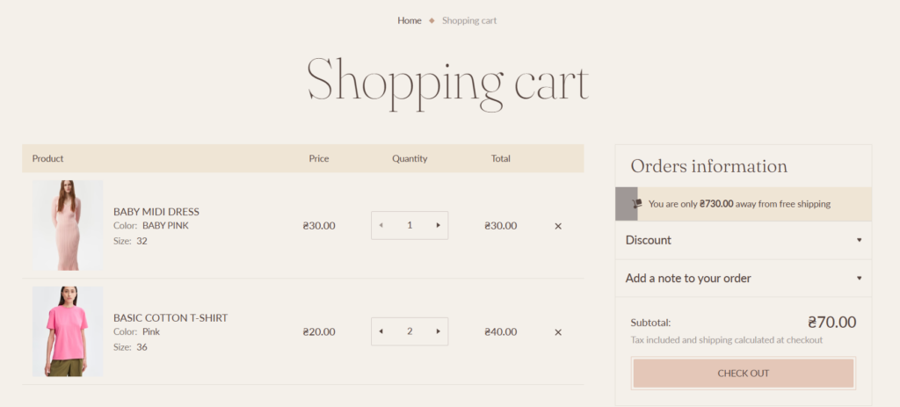The image size is (900, 407).
Task: Click the free shipping progress bar
Action: coord(744,204)
